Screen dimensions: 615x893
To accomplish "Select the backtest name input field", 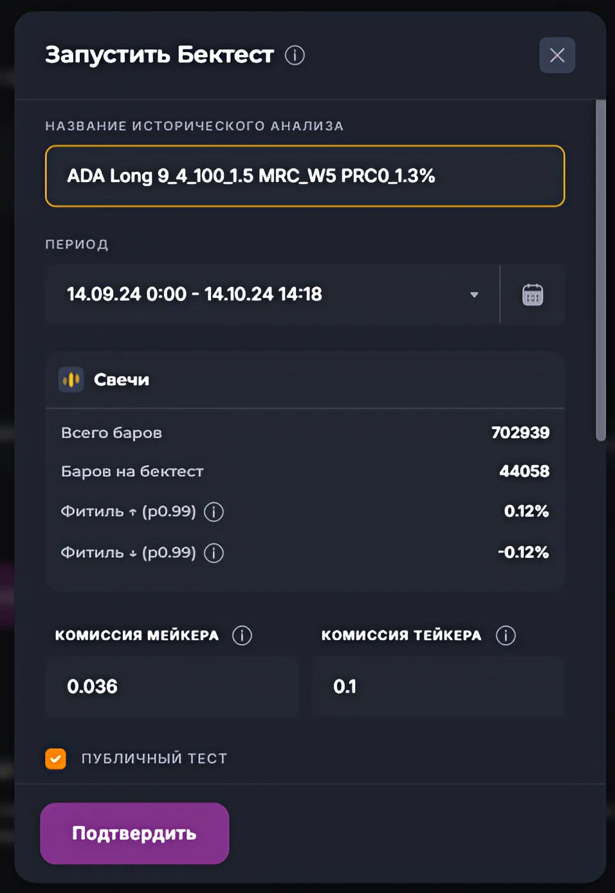I will [x=304, y=176].
